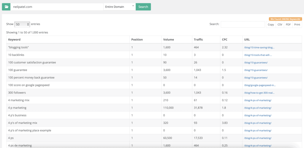Click the 110,000 volume value
The height and width of the screenshot is (148, 304).
pos(168,108)
